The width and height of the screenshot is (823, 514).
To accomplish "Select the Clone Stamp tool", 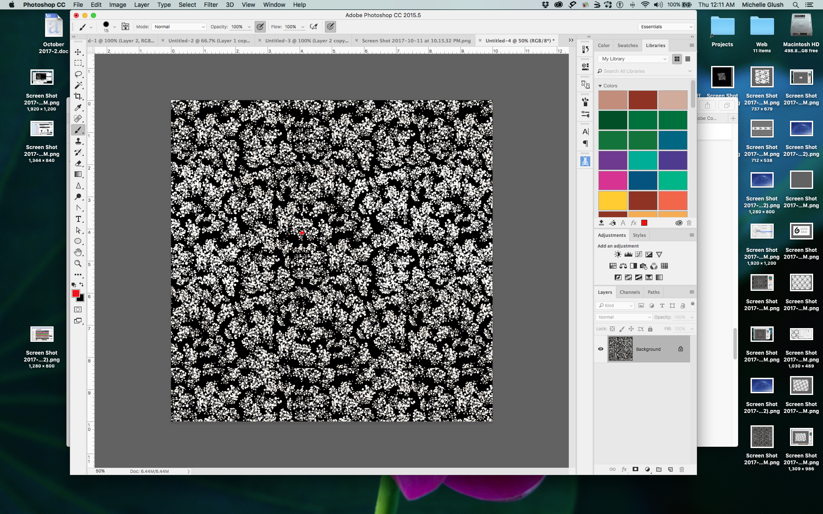I will (x=78, y=141).
